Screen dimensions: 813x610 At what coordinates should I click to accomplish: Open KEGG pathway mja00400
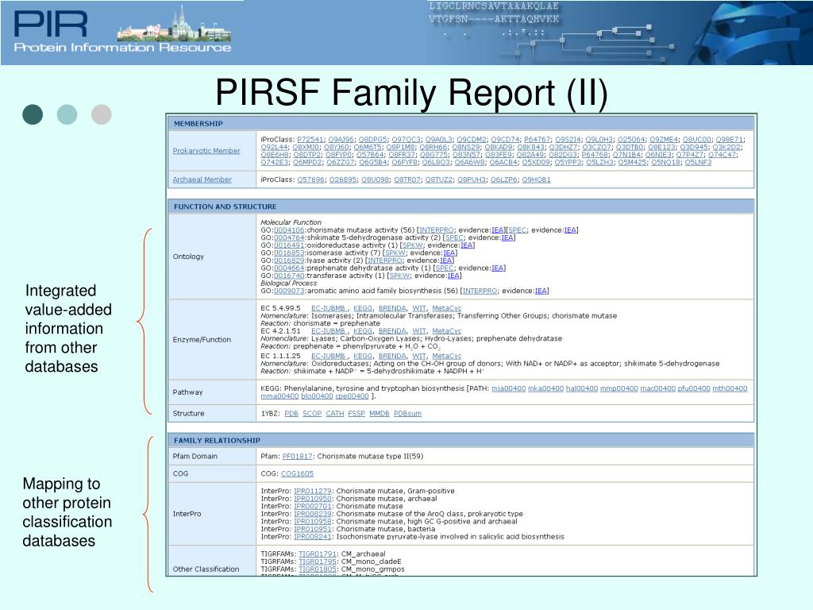click(508, 388)
